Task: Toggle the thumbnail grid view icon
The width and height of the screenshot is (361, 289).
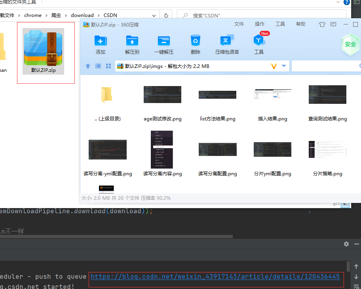Action: coord(108,66)
